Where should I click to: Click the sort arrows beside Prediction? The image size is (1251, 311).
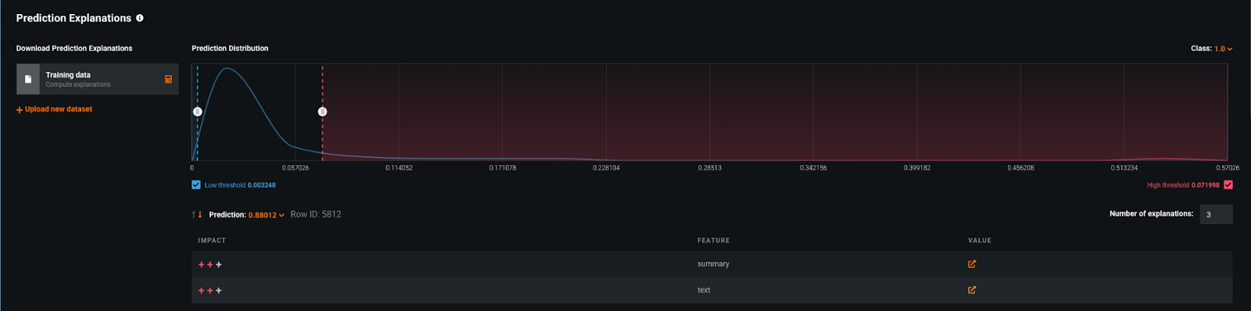[x=197, y=214]
